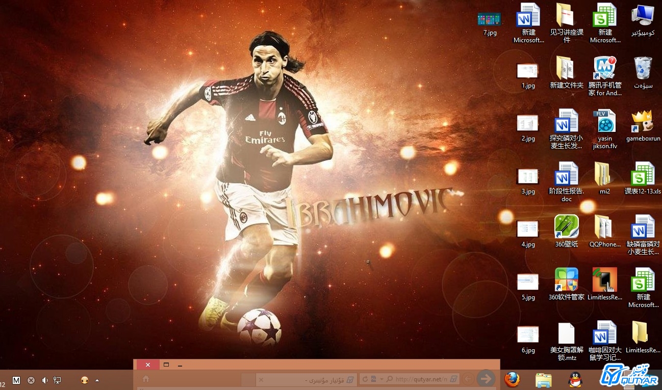Click the M input method tray icon
The height and width of the screenshot is (390, 662).
(16, 380)
